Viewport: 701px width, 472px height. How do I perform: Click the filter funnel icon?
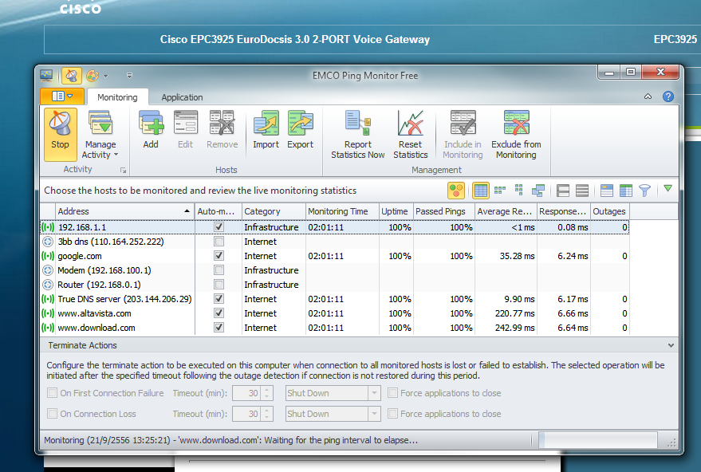[x=644, y=191]
